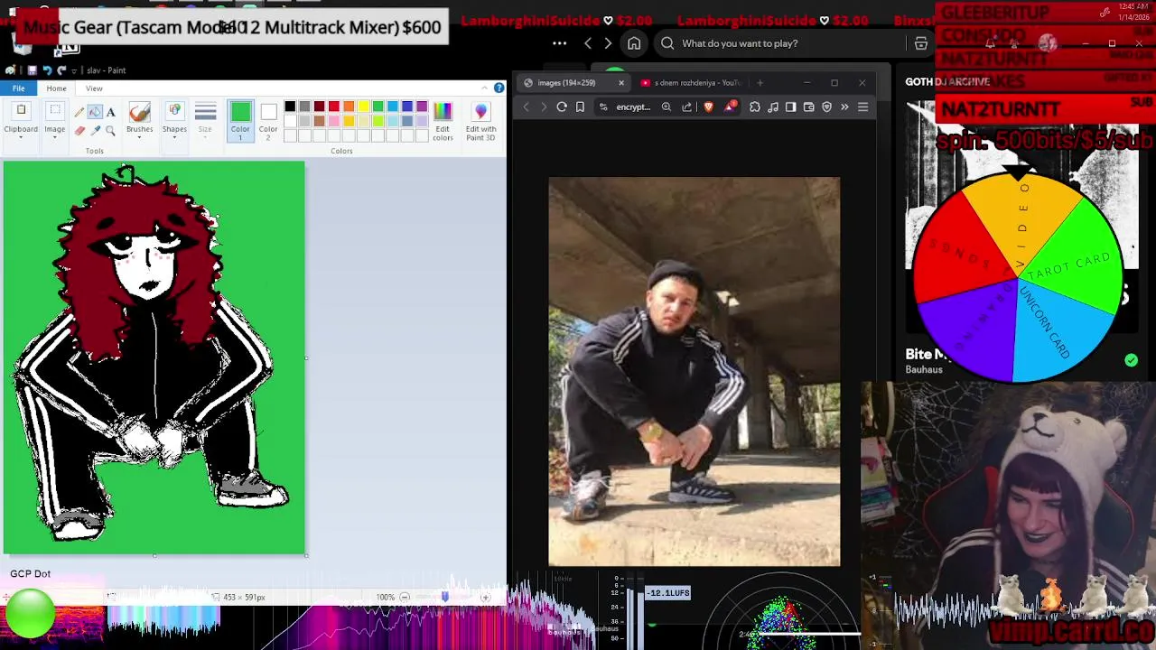Open the File menu in Paint
Image resolution: width=1156 pixels, height=650 pixels.
coord(18,88)
